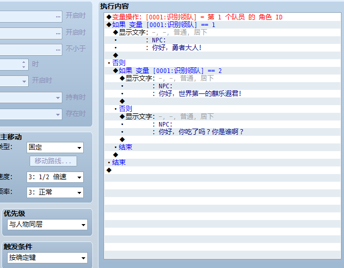The height and width of the screenshot is (268, 344).
Task: Click the 移动路线... button
Action: click(x=53, y=161)
